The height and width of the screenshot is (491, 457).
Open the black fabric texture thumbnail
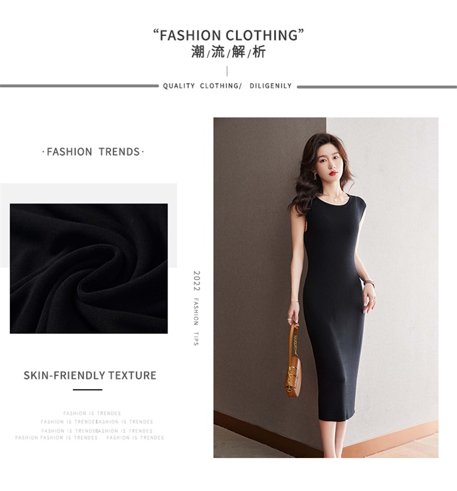pyautogui.click(x=88, y=269)
